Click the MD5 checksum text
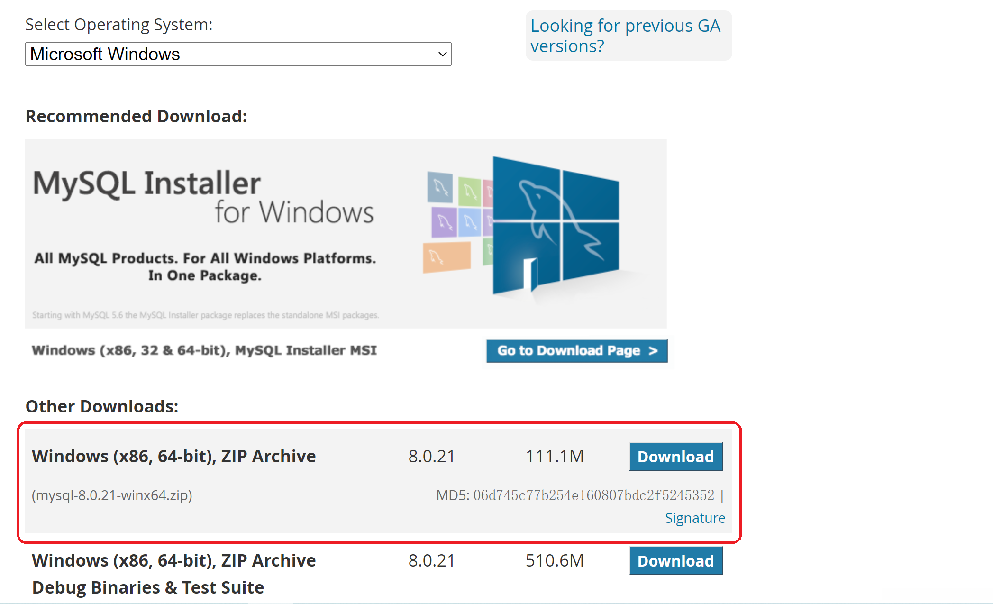Image resolution: width=993 pixels, height=604 pixels. tap(574, 495)
